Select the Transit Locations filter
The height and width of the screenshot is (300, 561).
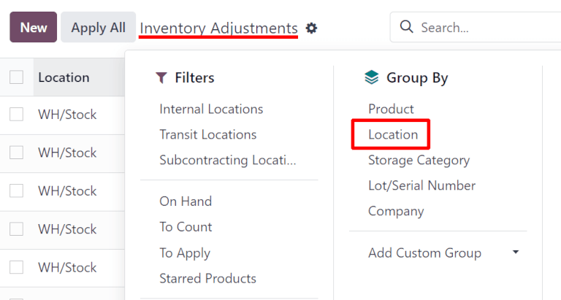coord(208,134)
